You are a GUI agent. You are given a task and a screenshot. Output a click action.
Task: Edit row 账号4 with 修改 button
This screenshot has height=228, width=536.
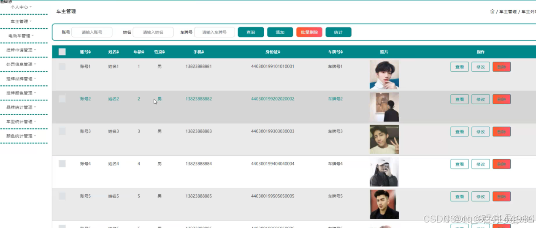click(x=481, y=164)
